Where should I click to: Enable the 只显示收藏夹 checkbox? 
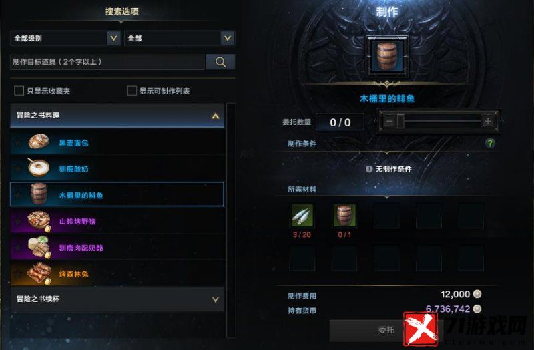click(19, 91)
